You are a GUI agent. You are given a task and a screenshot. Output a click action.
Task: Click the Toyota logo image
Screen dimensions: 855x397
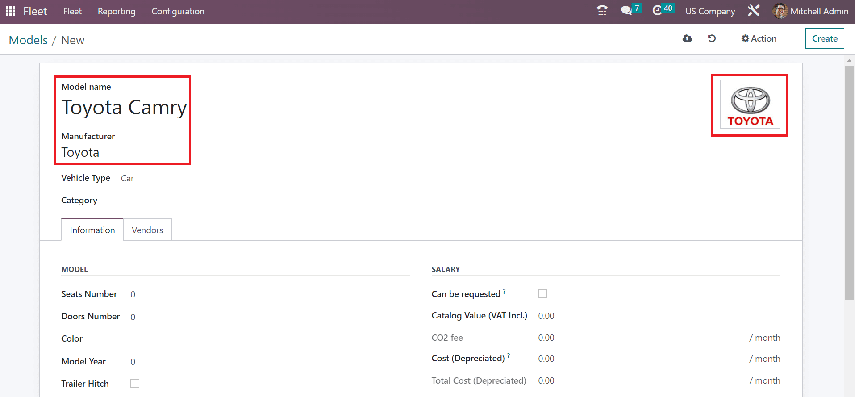tap(750, 104)
